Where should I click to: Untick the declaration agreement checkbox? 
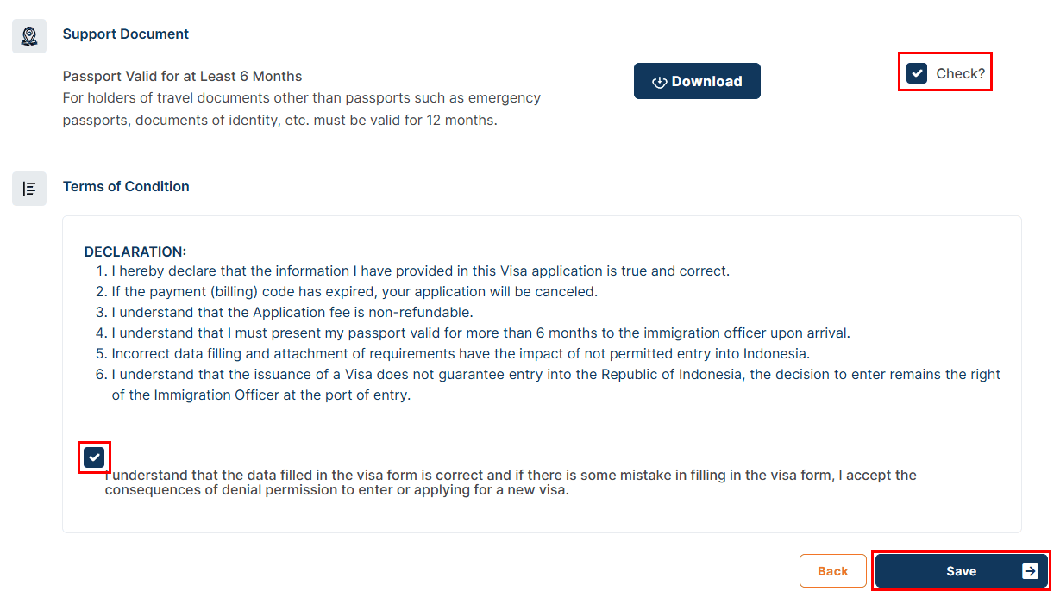(x=95, y=457)
